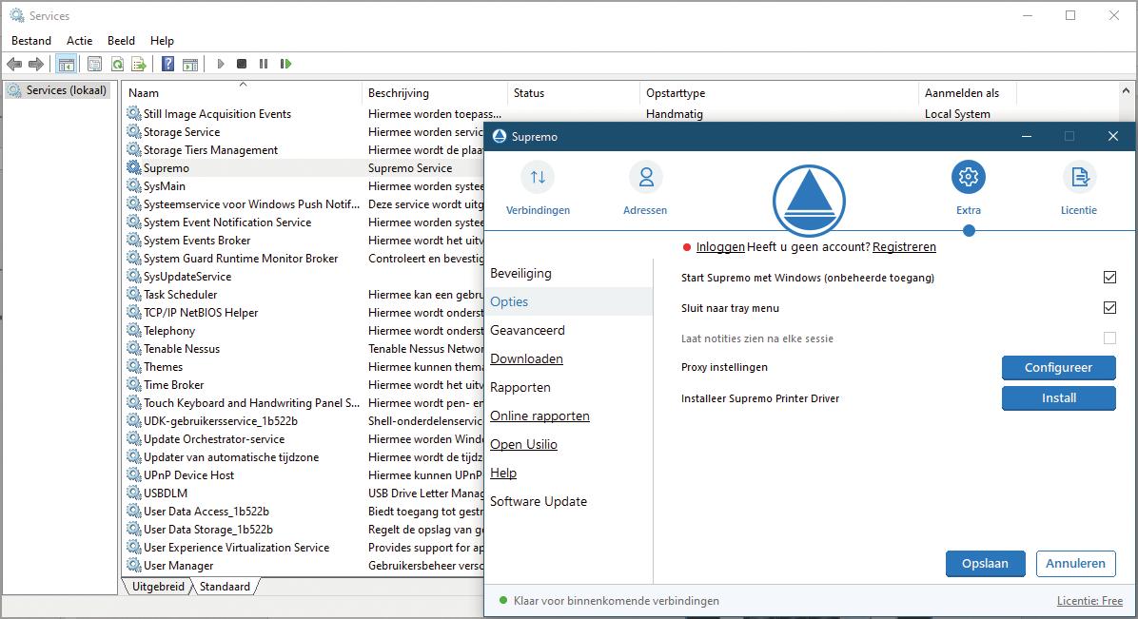Click Install for Supremo Printer Driver

1058,397
